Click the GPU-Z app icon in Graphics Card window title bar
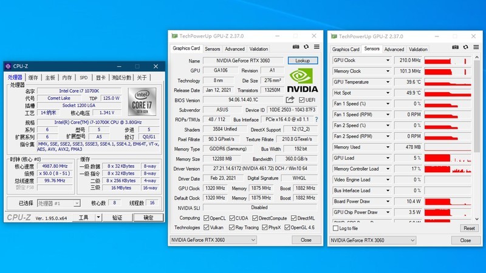Screen dimensions: 486x273 click(x=174, y=36)
